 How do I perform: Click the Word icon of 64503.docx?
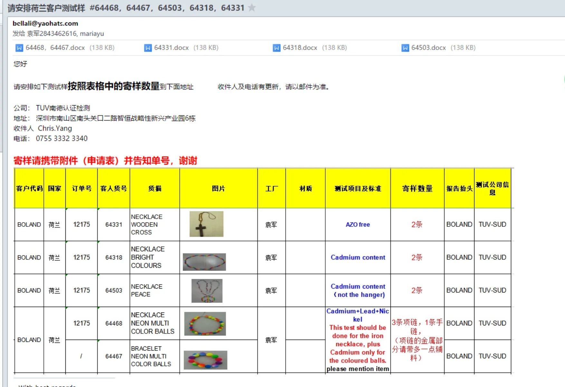405,48
